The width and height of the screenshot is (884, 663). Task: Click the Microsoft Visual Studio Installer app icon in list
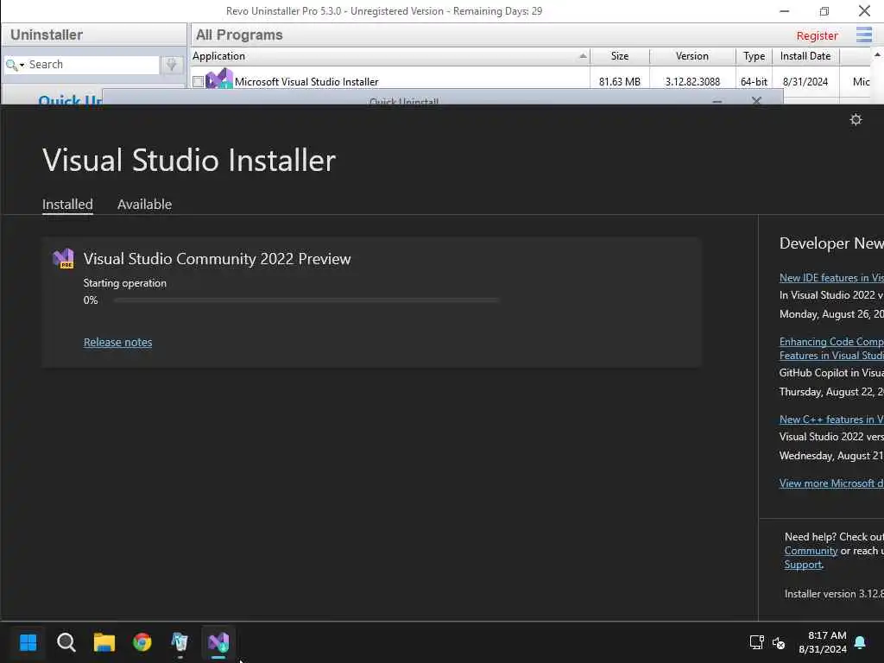(x=218, y=79)
